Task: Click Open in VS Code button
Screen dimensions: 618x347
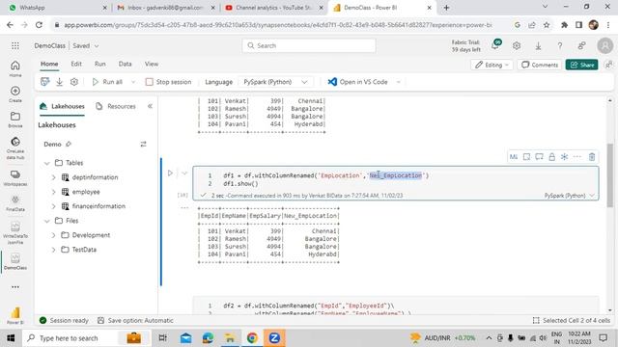Action: click(x=358, y=82)
